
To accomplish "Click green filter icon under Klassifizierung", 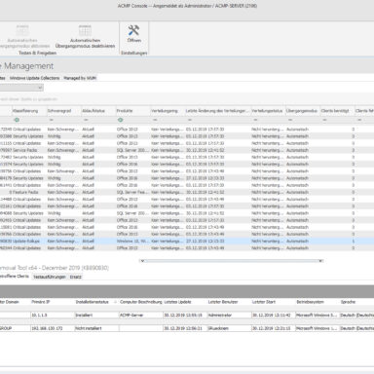I will click(x=17, y=120).
